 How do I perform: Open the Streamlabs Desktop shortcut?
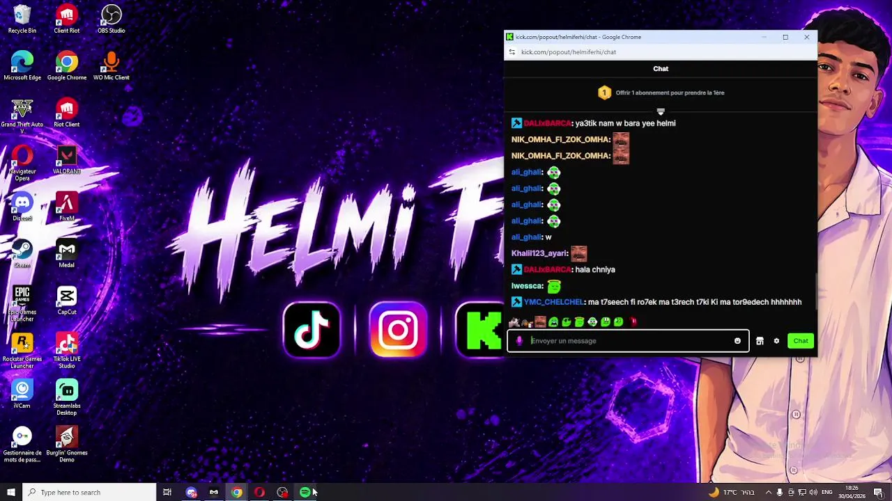pos(67,398)
